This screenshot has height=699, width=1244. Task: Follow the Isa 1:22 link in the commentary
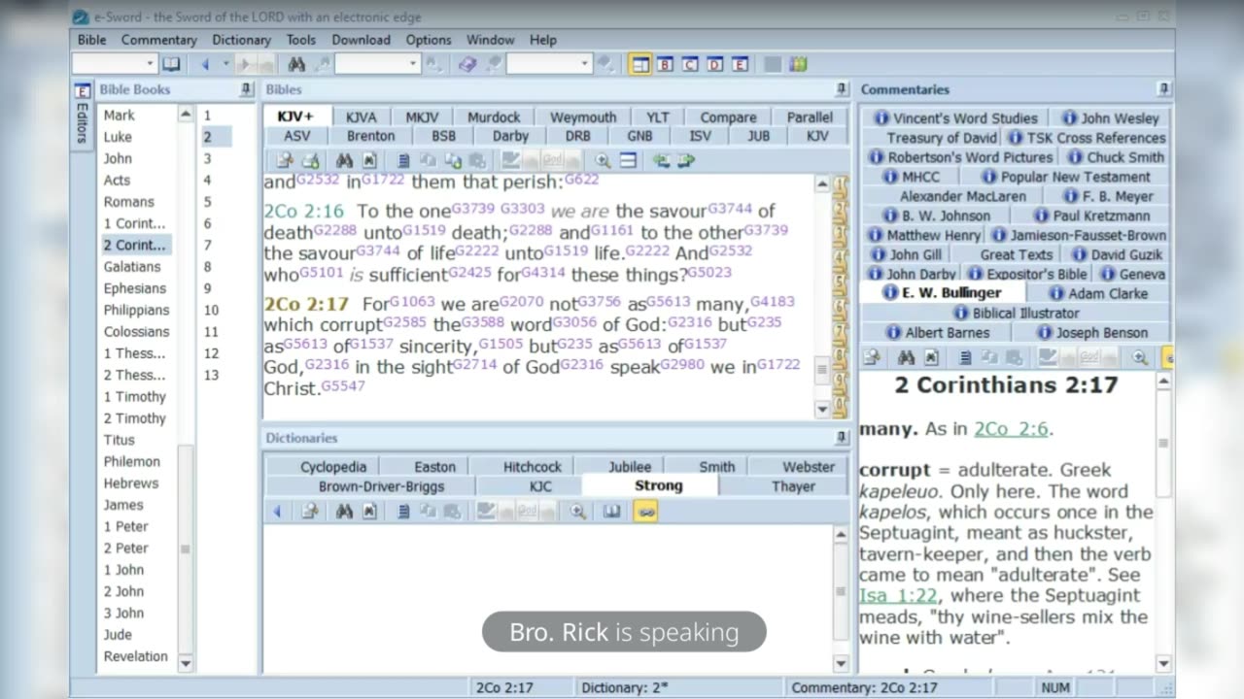[x=899, y=595]
